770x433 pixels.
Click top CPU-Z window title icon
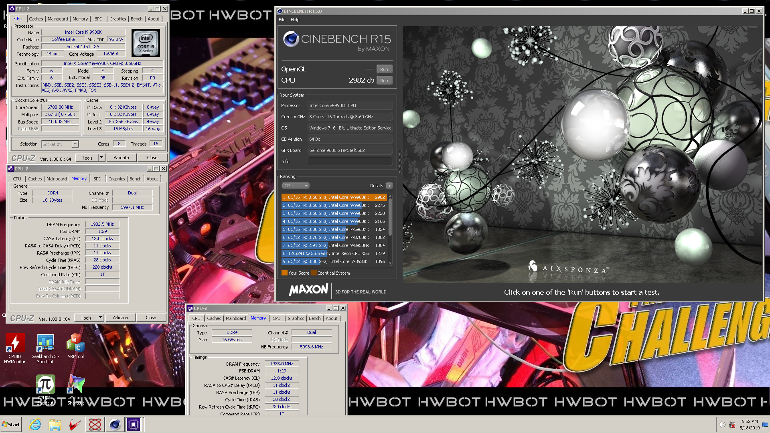pos(12,8)
